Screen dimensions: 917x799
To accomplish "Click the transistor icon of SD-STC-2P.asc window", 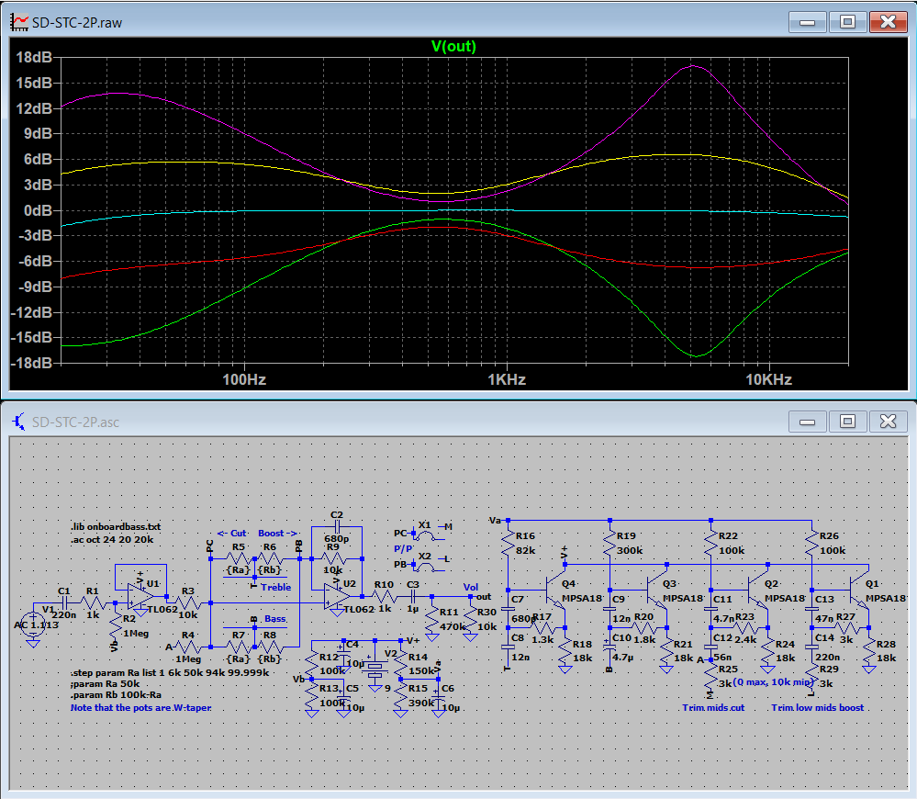I will click(19, 422).
